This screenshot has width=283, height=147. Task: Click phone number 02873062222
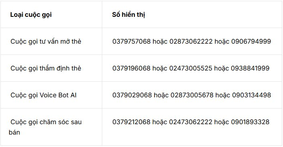(191, 42)
